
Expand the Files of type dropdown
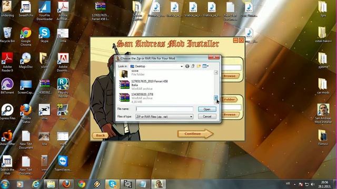click(x=191, y=117)
